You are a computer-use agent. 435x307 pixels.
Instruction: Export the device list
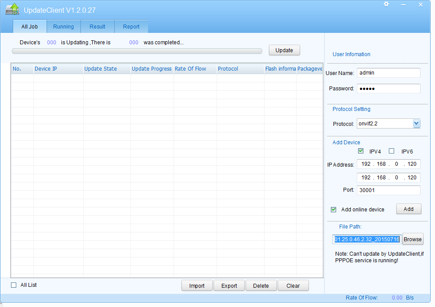pyautogui.click(x=229, y=286)
